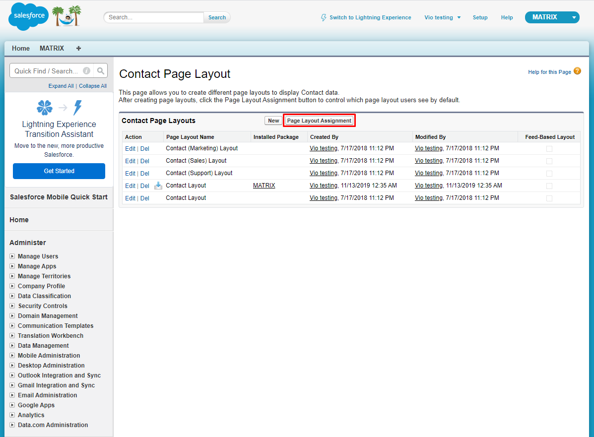
Task: Click the Expand All link
Action: coord(61,86)
